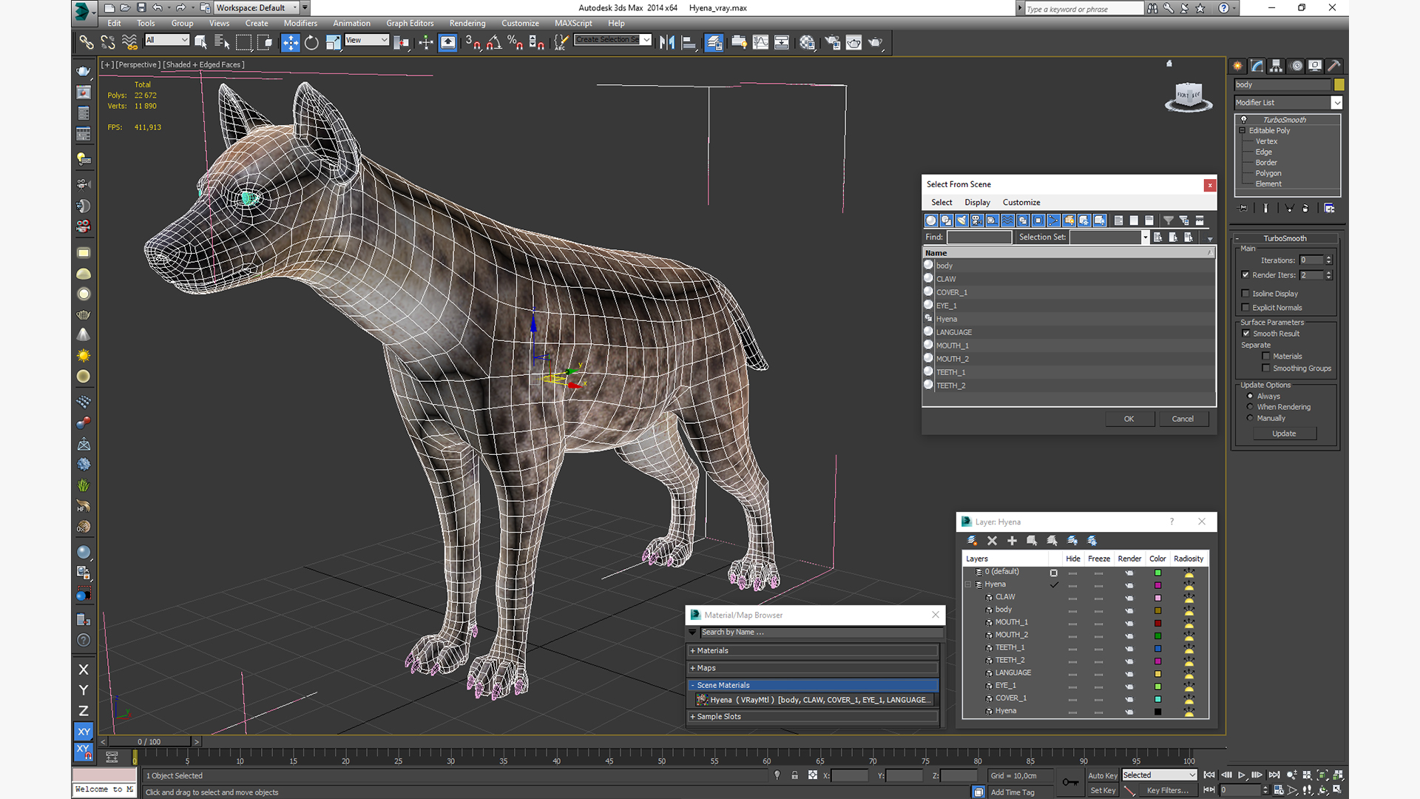Viewport: 1420px width, 799px height.
Task: Click Cancel button in Select From Scene dialog
Action: pos(1183,419)
